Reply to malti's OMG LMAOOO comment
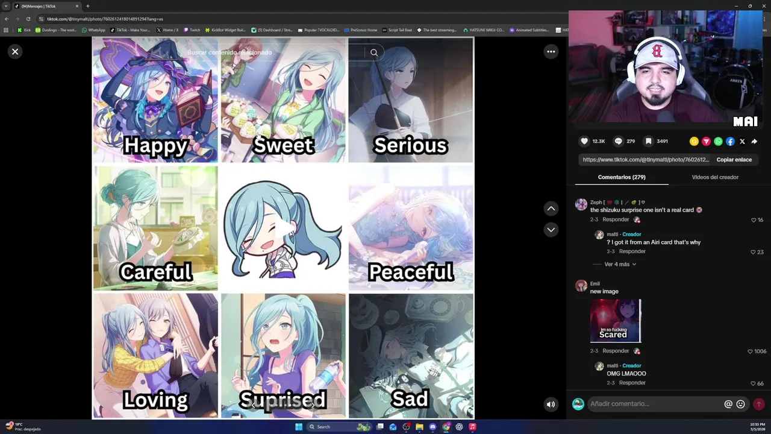 tap(632, 383)
